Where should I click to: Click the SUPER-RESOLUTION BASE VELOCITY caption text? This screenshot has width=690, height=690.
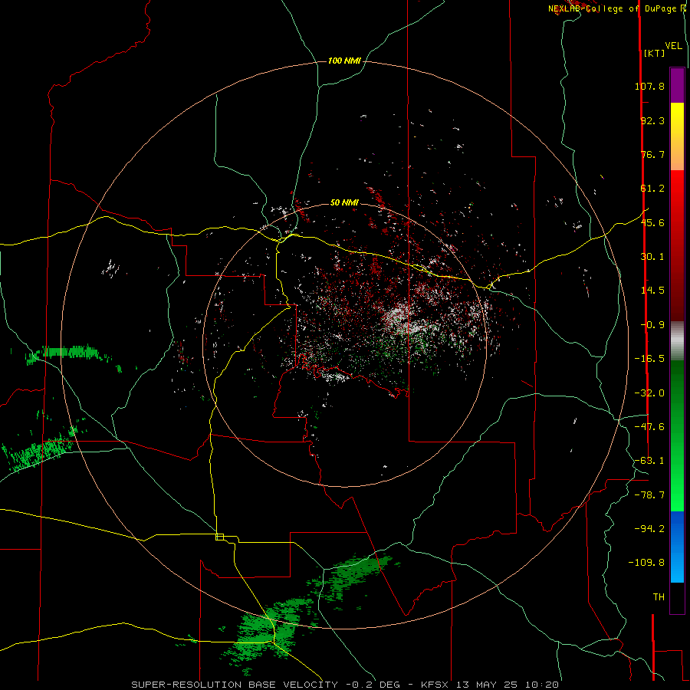[235, 685]
